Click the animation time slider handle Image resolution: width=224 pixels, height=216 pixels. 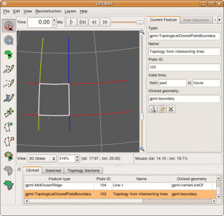(x=140, y=22)
